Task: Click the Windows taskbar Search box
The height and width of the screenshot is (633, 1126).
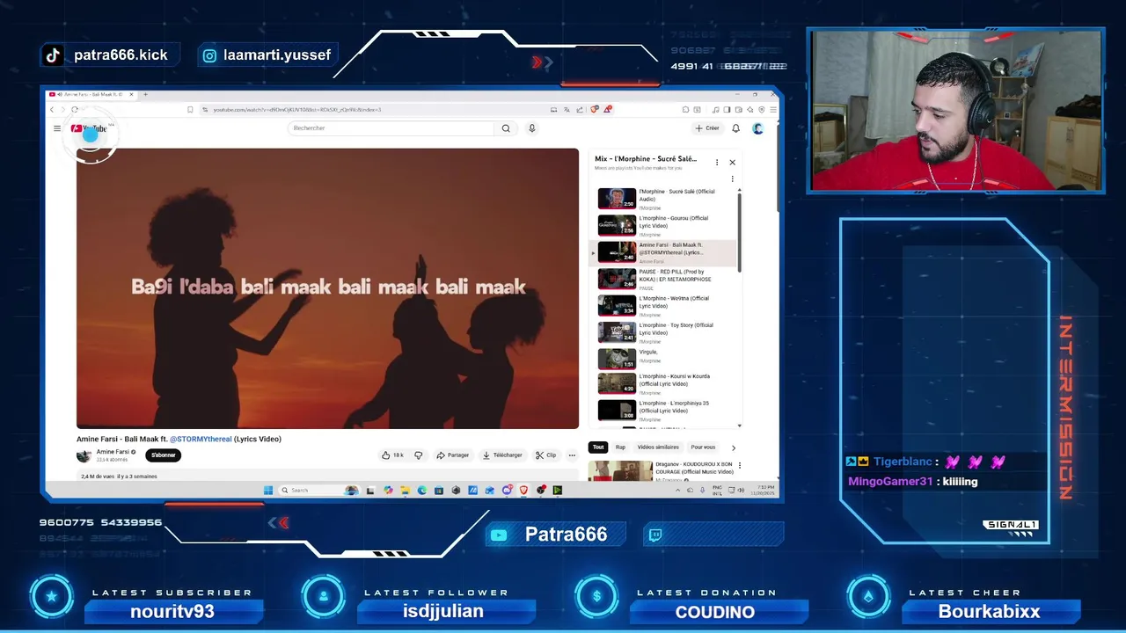Action: tap(319, 490)
